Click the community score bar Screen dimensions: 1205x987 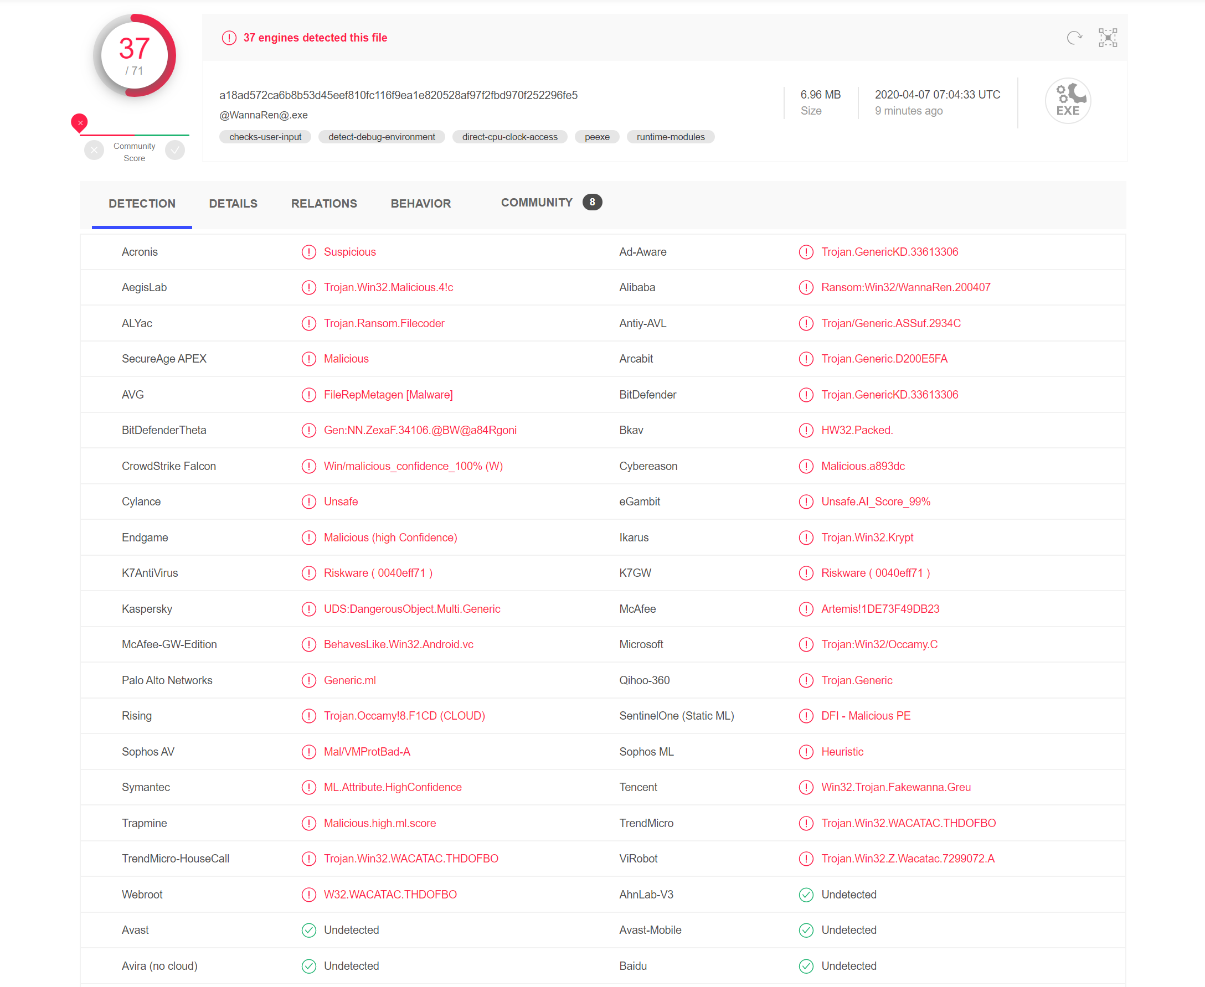134,135
